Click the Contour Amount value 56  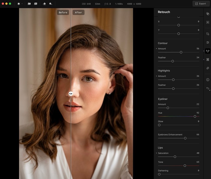click(198, 49)
